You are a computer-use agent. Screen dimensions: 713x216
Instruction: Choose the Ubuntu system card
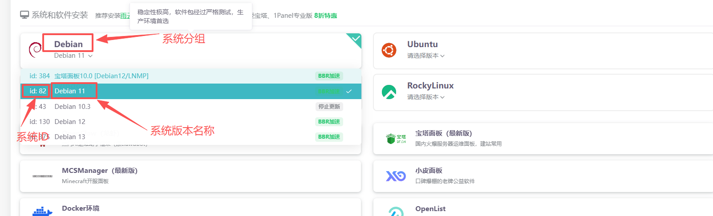(x=543, y=51)
